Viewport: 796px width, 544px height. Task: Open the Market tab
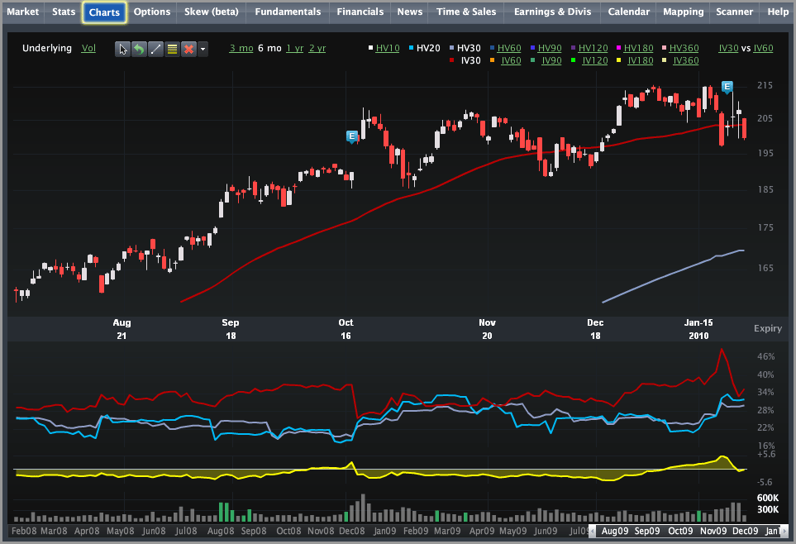[x=23, y=12]
